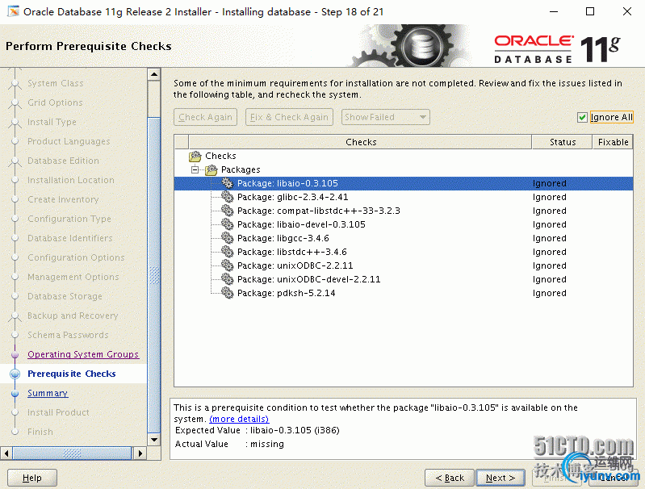Click the Finish step label
This screenshot has width=645, height=489.
point(40,432)
